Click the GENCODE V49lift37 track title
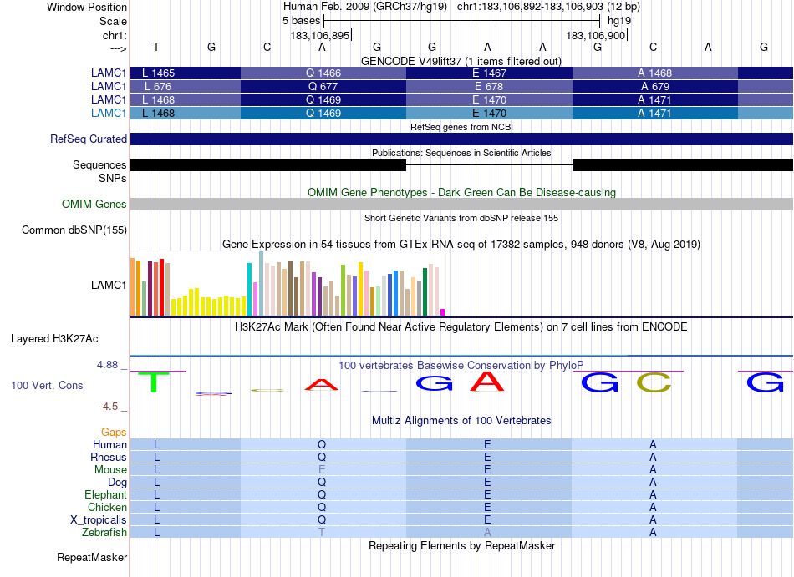The height and width of the screenshot is (577, 794). (461, 61)
